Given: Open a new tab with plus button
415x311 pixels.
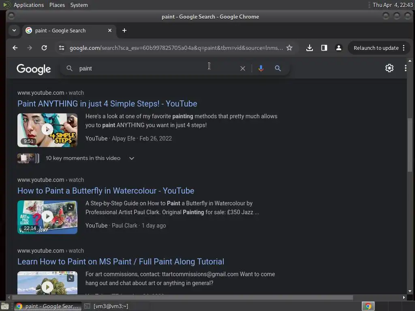Looking at the screenshot, I should click(x=124, y=30).
